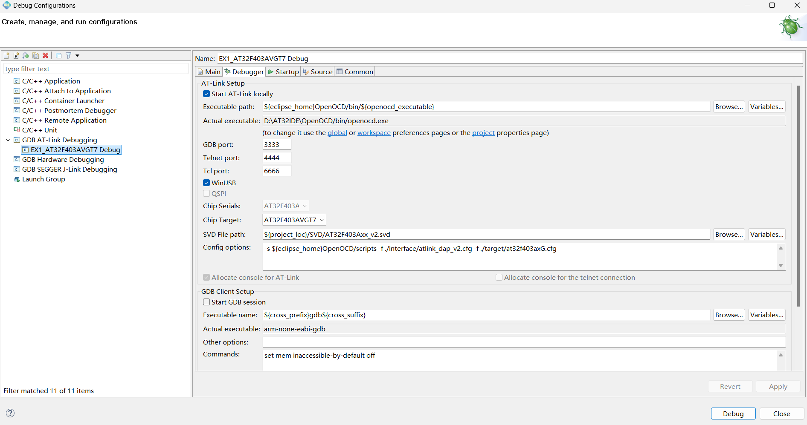Open the global preferences link
Screen dimensions: 807x425
coord(337,132)
